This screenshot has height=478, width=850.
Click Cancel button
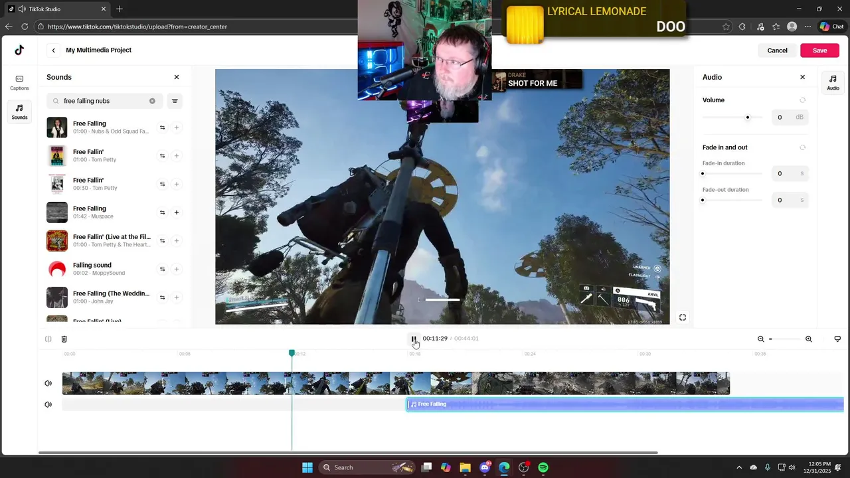point(777,50)
